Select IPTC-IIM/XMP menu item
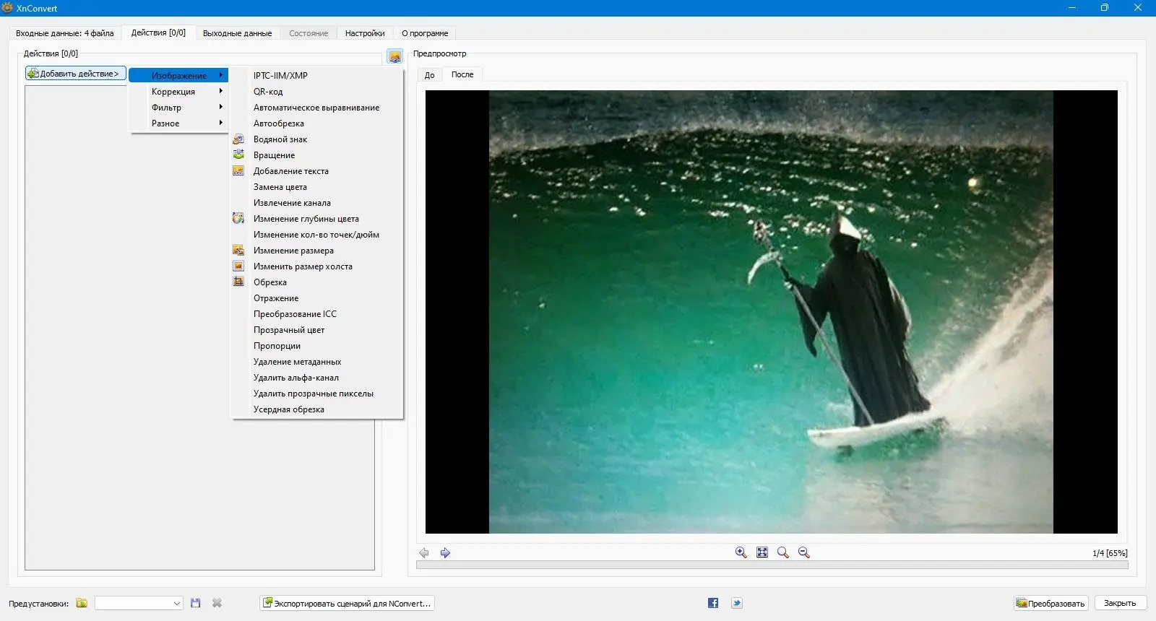 click(x=316, y=76)
